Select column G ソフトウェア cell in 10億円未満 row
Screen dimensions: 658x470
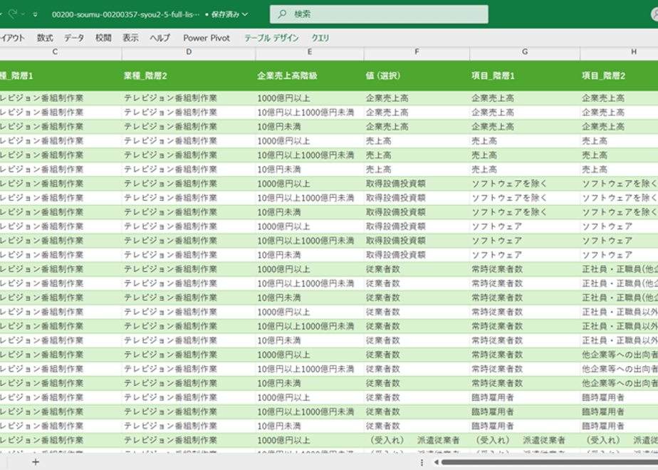(x=525, y=255)
